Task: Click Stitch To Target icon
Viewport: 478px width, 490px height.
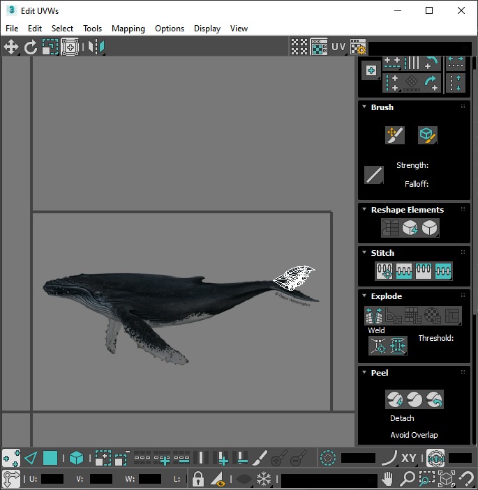Action: click(x=384, y=270)
